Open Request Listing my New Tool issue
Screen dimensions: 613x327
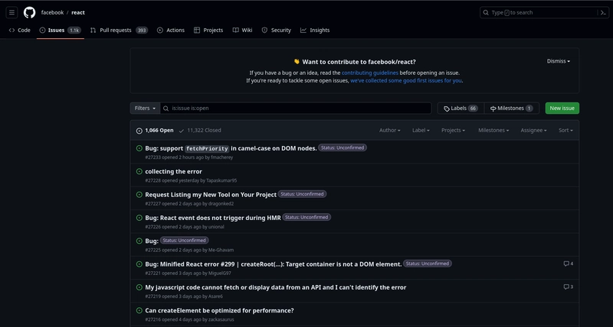tap(211, 195)
